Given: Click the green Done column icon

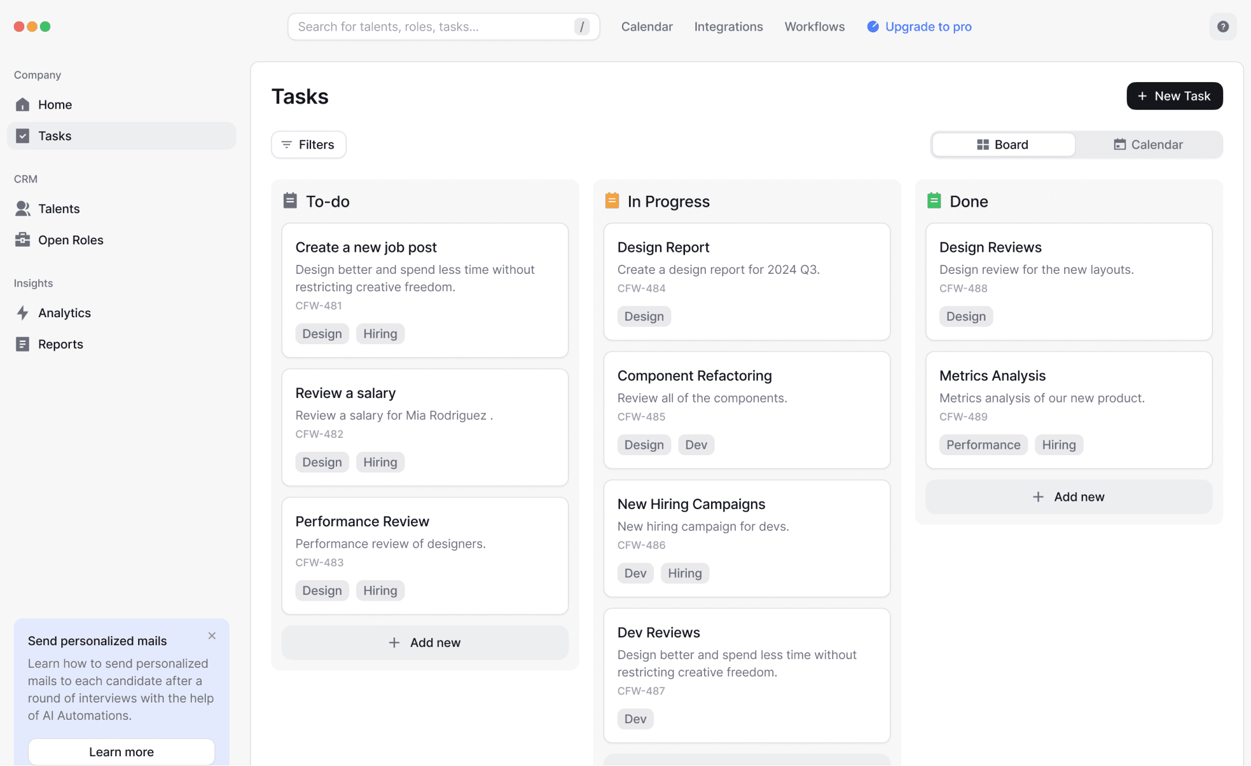Looking at the screenshot, I should 934,200.
